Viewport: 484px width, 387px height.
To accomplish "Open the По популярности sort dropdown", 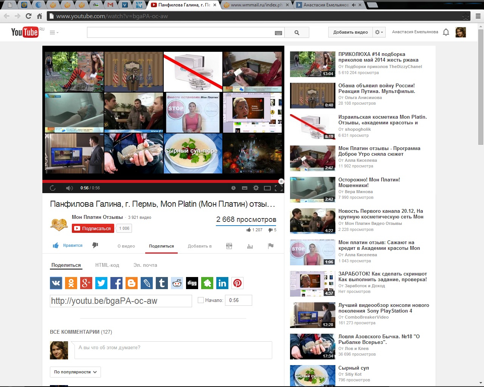I will 75,372.
